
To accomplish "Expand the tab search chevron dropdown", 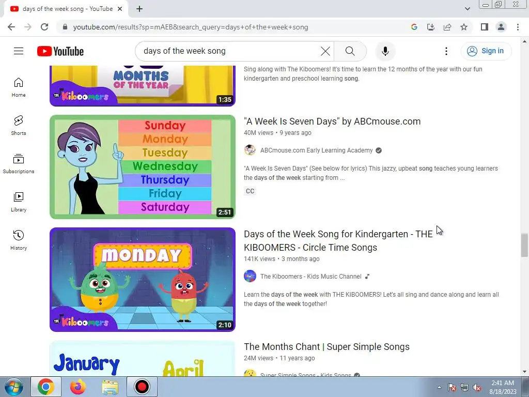I will point(467,9).
